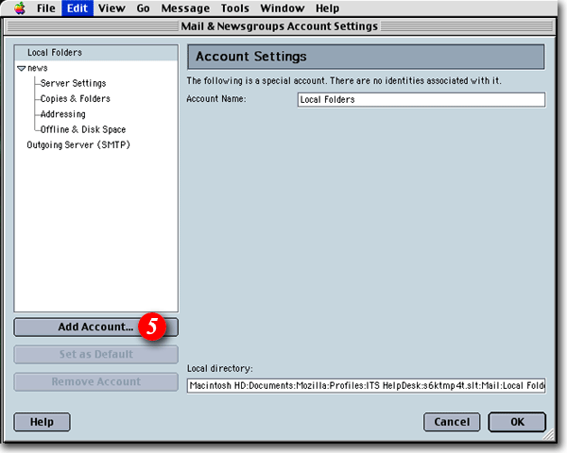Open the File menu

click(x=45, y=8)
